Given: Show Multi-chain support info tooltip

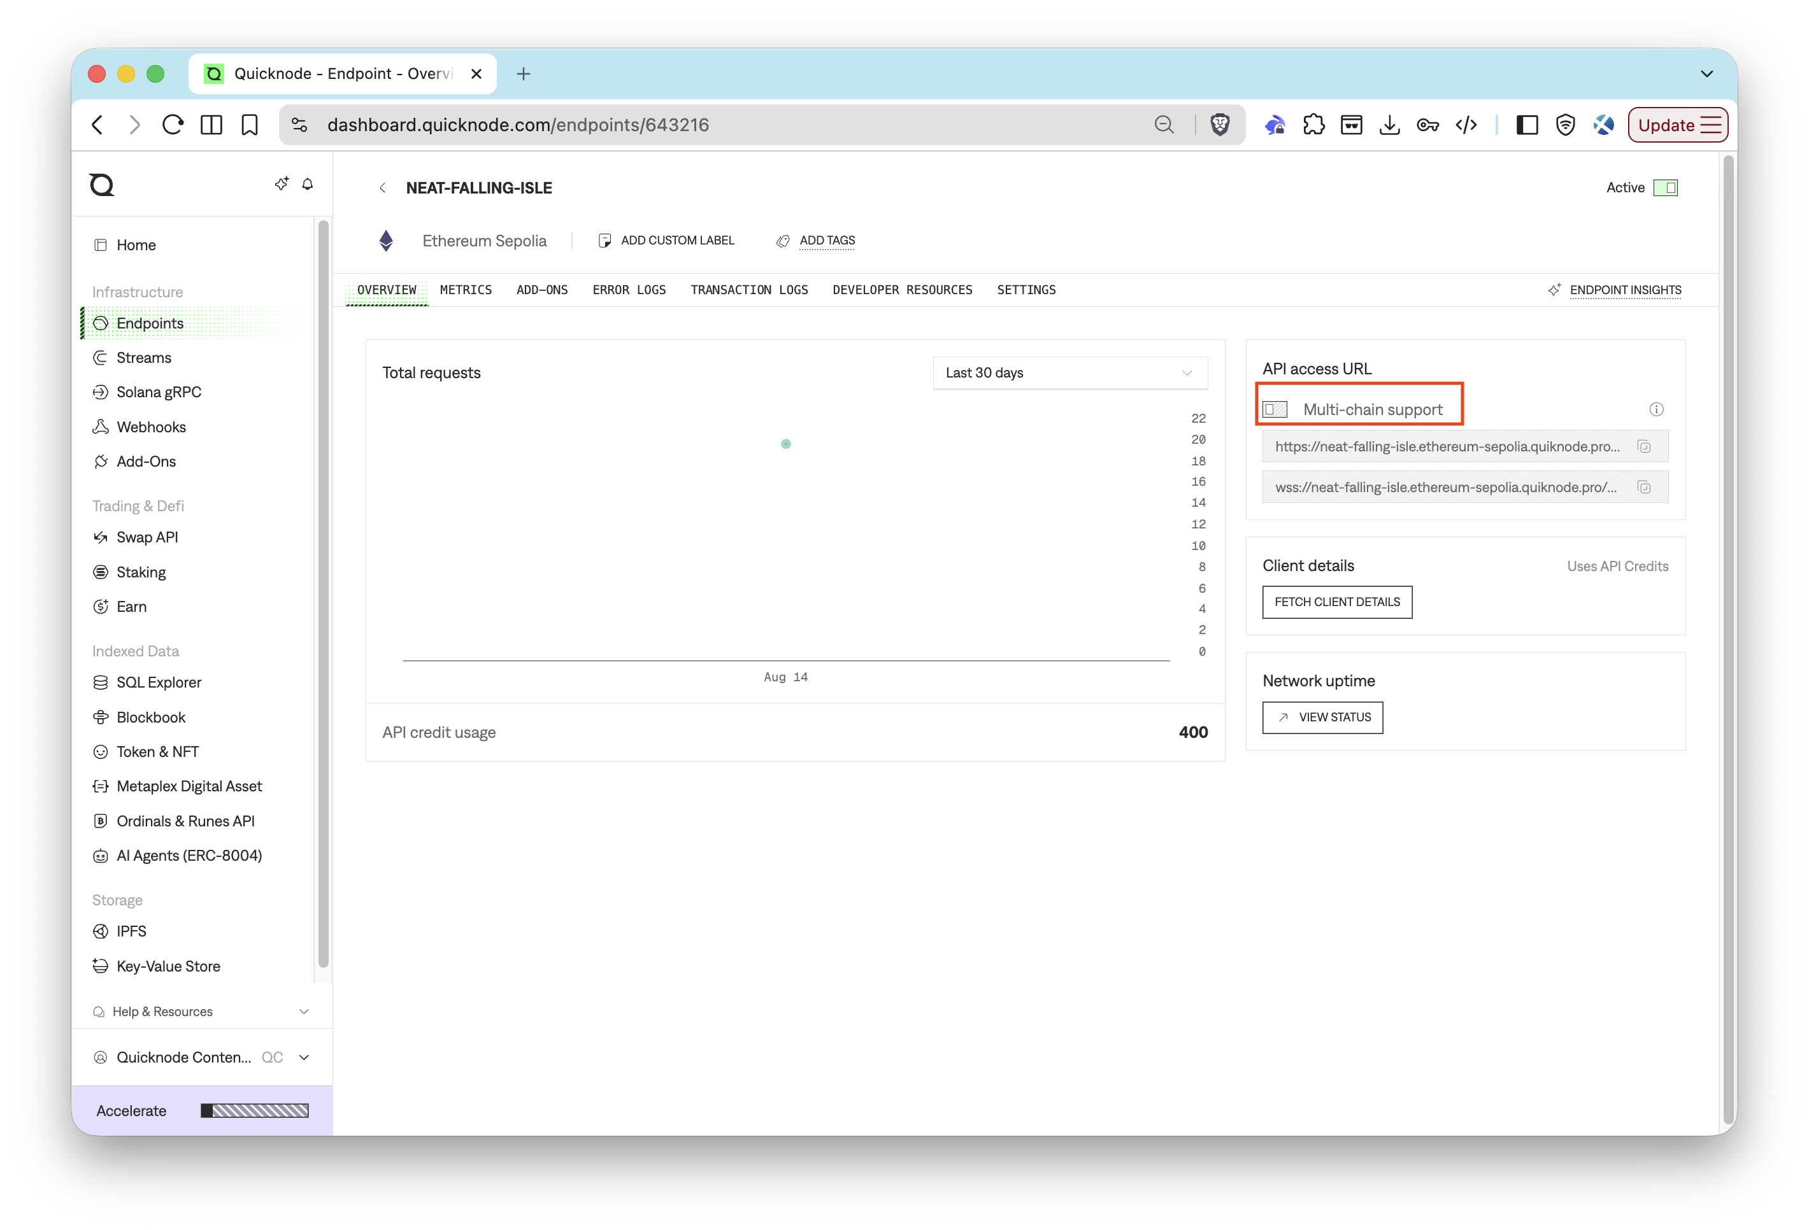Looking at the screenshot, I should pos(1655,409).
